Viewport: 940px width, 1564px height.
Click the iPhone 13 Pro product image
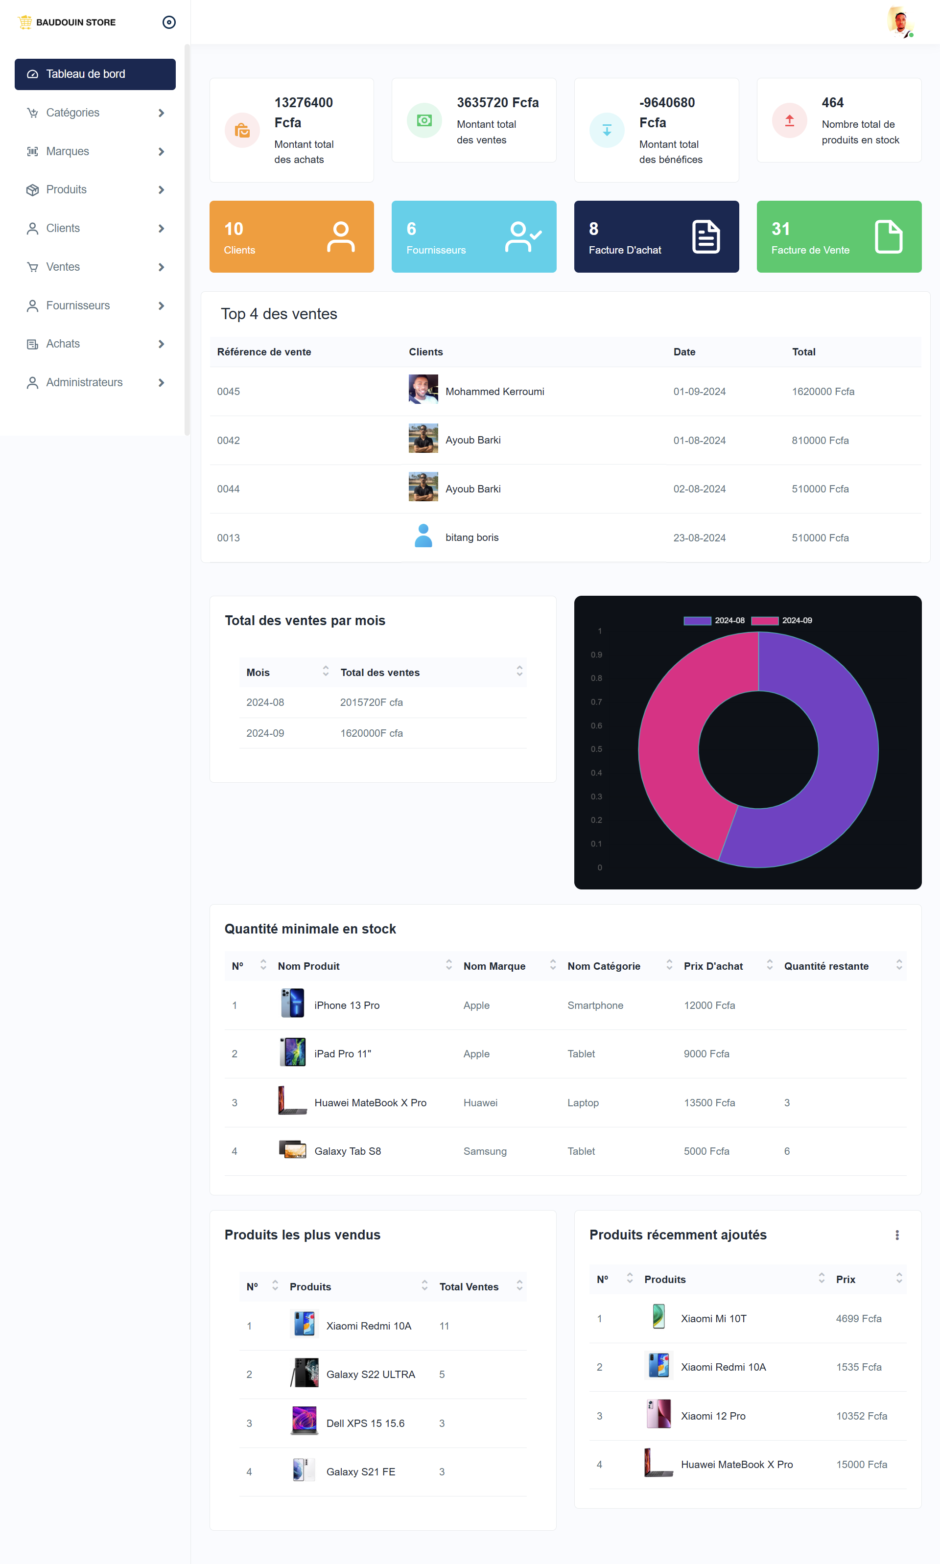(293, 1003)
